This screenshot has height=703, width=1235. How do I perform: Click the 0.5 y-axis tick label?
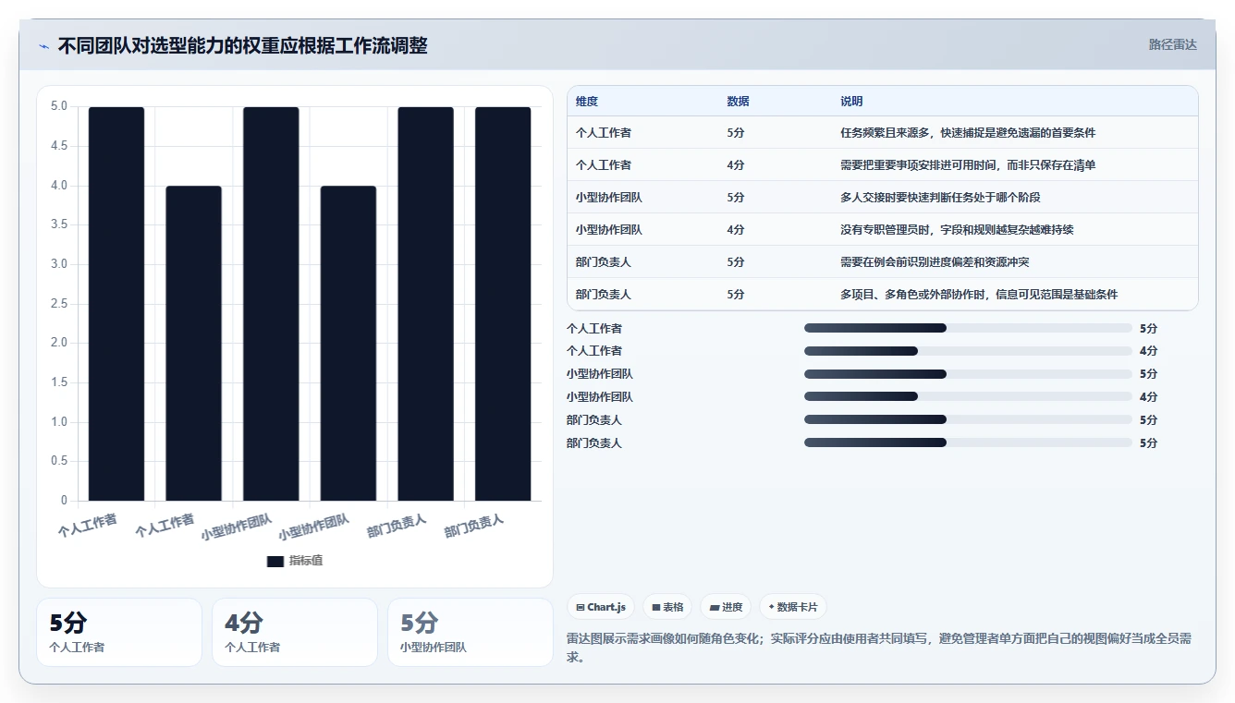click(x=58, y=462)
